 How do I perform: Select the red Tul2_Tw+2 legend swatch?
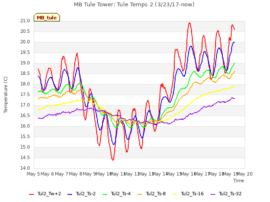pyautogui.click(x=31, y=194)
